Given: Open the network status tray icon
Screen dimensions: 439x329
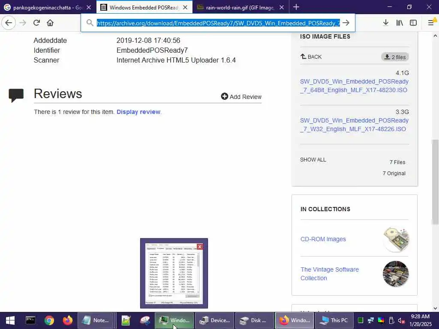Looking at the screenshot, I should (371, 320).
